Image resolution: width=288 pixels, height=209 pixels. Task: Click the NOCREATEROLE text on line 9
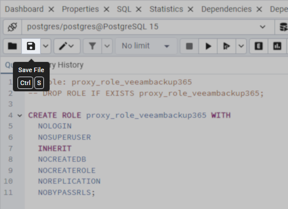click(67, 171)
